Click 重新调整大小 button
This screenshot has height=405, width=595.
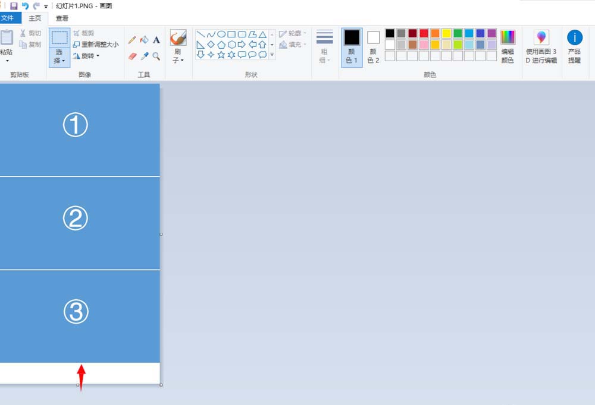pyautogui.click(x=96, y=45)
